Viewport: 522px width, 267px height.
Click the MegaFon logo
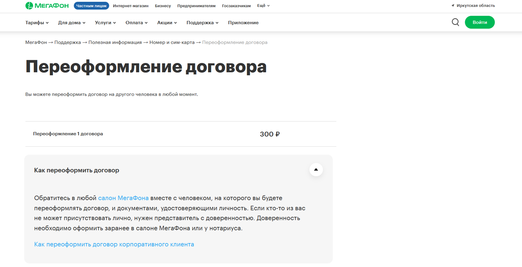click(47, 6)
